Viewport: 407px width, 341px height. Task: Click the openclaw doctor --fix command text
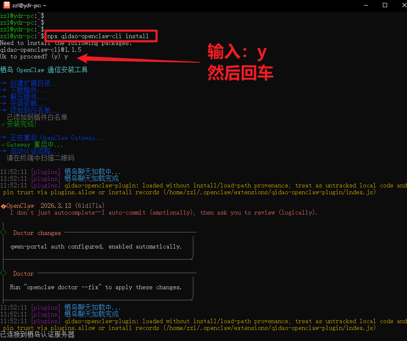[63, 287]
